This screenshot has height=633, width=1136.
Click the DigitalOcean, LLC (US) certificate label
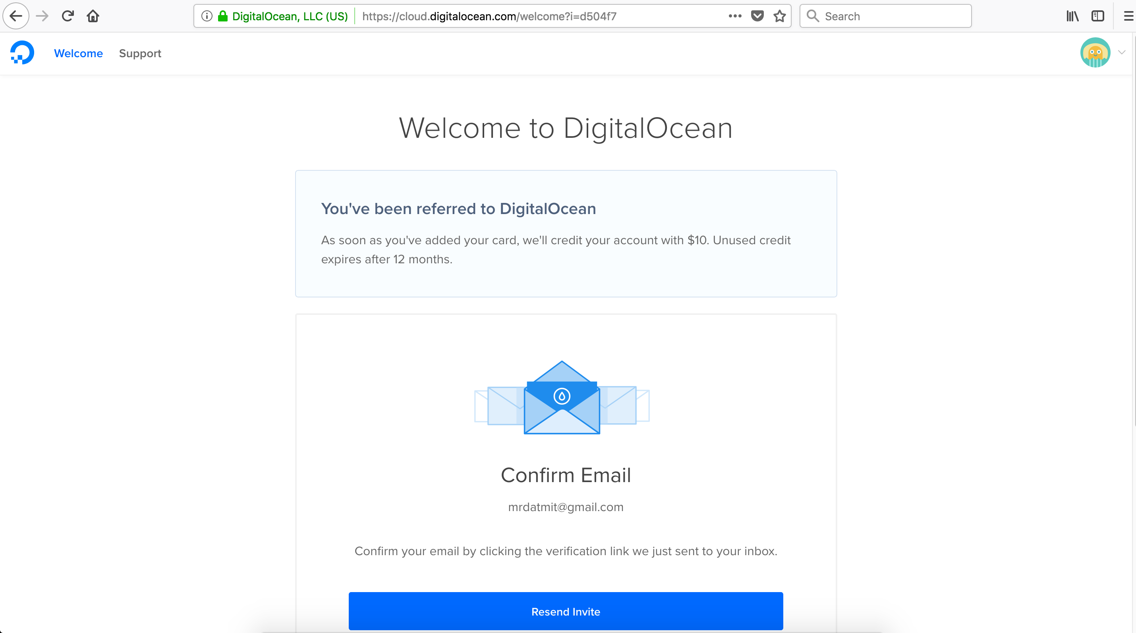click(x=290, y=16)
